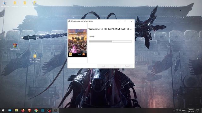Show hidden system tray icons
This screenshot has width=202, height=113.
coord(174,110)
